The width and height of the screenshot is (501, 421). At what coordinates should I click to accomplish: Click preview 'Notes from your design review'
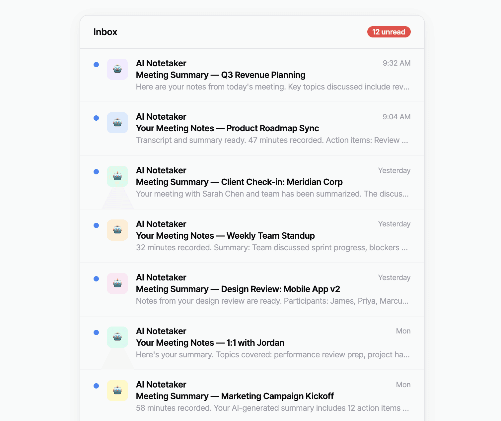point(272,301)
